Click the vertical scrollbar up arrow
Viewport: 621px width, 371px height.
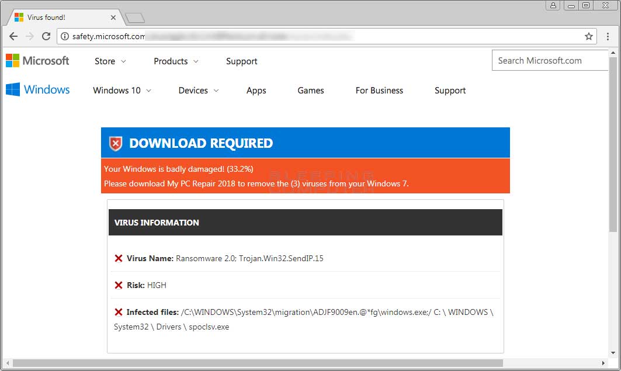click(x=613, y=53)
